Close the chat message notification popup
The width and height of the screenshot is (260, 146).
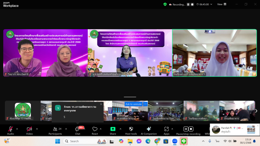[x=101, y=104]
